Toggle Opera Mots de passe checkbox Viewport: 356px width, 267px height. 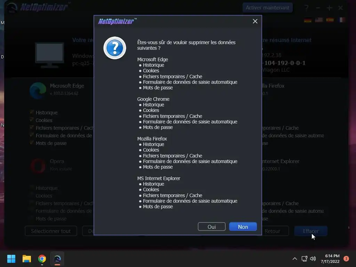(x=32, y=218)
